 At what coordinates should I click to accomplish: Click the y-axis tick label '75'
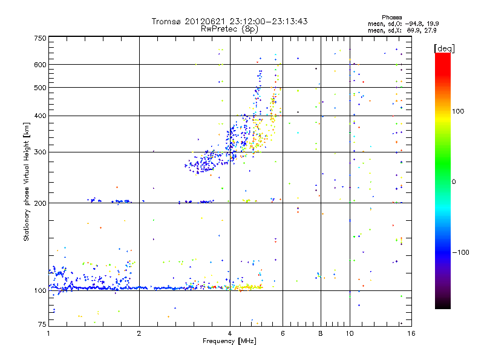pyautogui.click(x=42, y=324)
